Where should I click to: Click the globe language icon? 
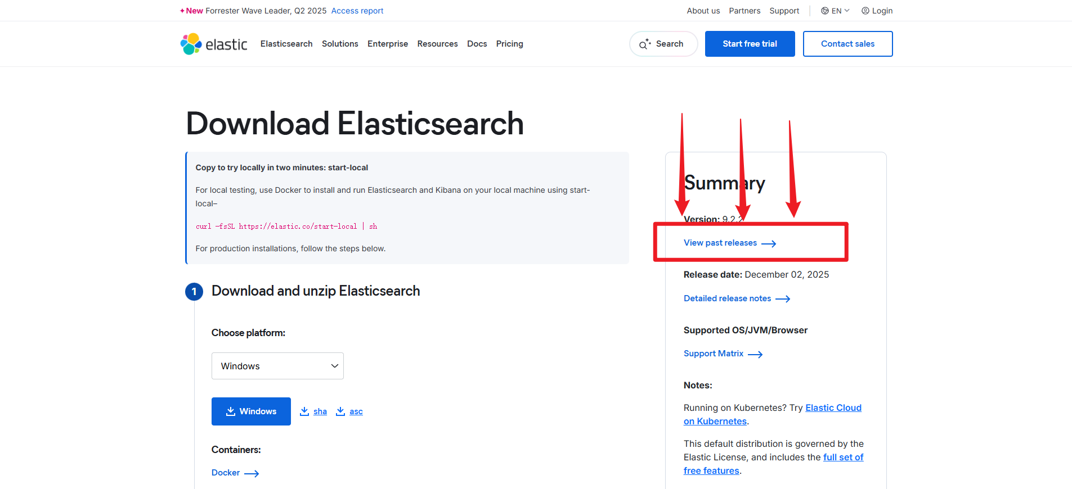click(825, 11)
